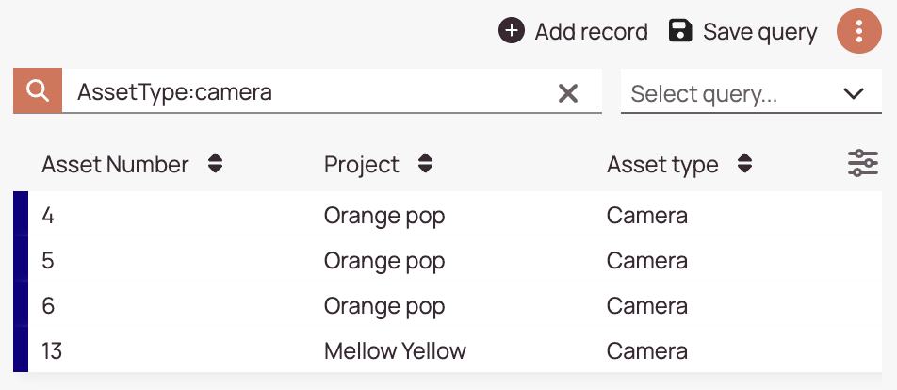The width and height of the screenshot is (897, 390).
Task: Select the row with Asset Number 5
Action: point(448,261)
